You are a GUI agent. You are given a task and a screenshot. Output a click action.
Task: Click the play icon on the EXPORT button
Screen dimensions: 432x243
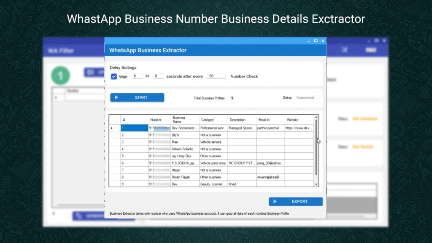point(275,202)
